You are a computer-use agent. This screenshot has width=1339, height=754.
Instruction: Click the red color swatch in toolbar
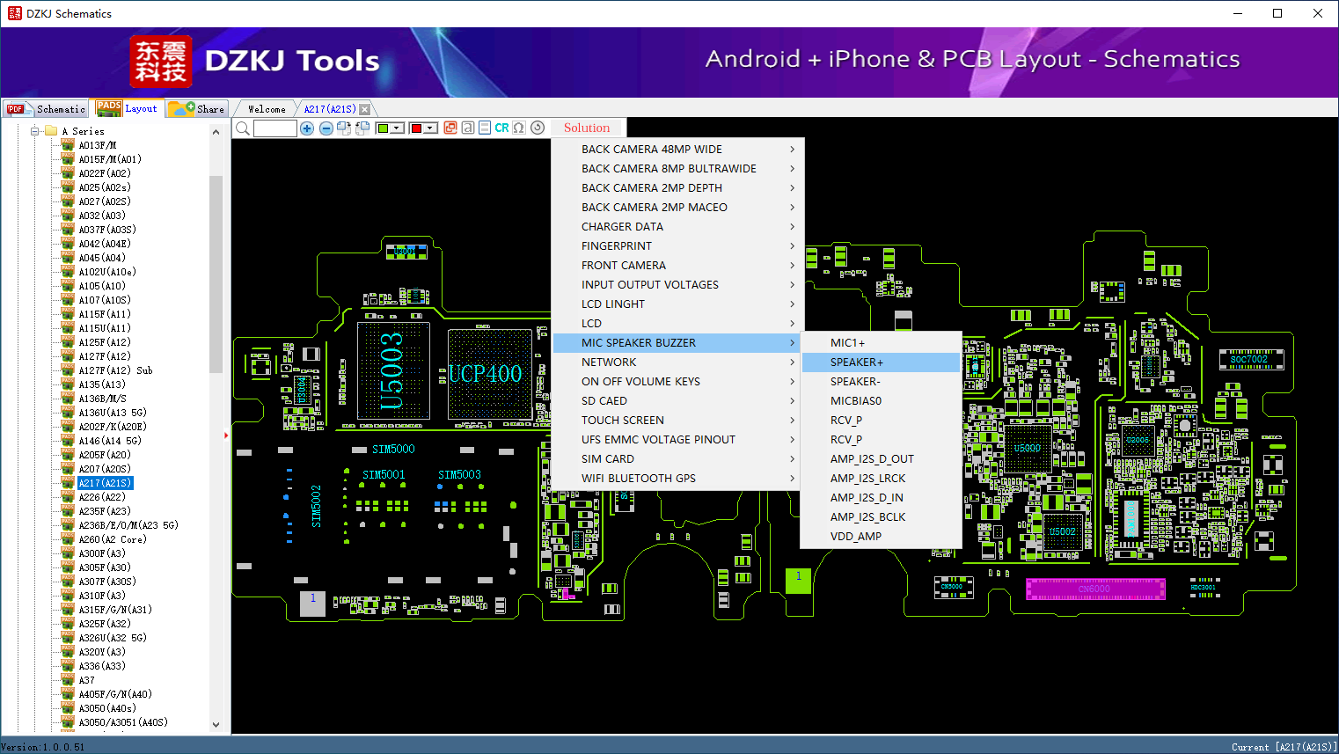[416, 128]
